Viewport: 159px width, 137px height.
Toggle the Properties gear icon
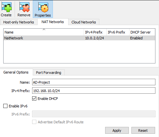pyautogui.click(x=43, y=7)
